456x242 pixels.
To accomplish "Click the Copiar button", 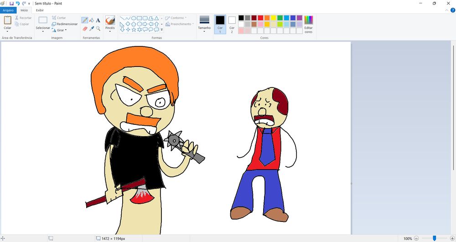I will point(22,24).
